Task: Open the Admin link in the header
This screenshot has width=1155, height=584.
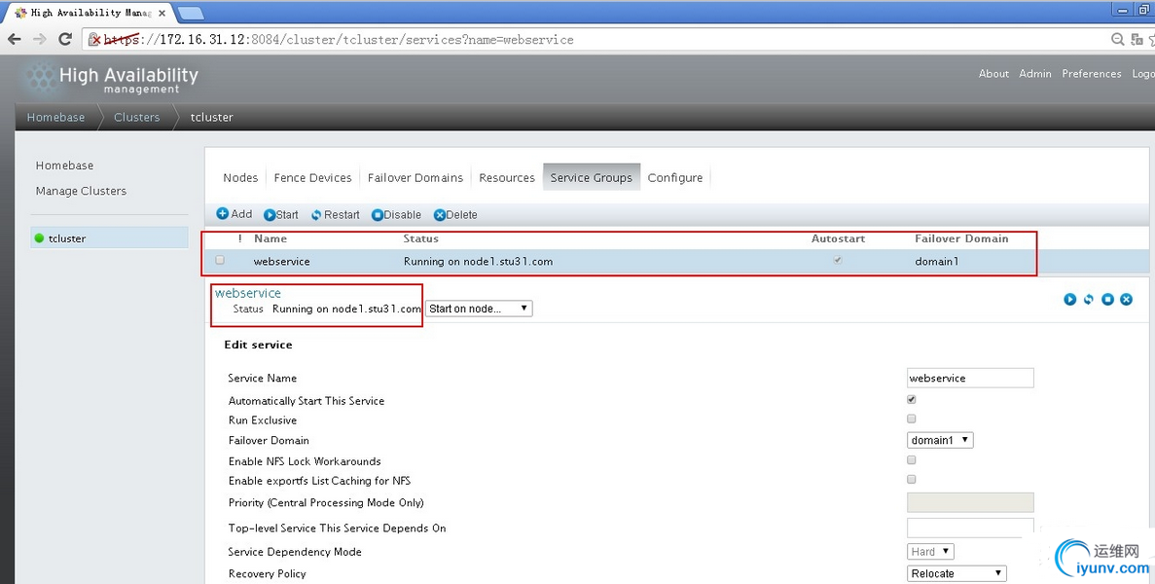Action: tap(1035, 74)
